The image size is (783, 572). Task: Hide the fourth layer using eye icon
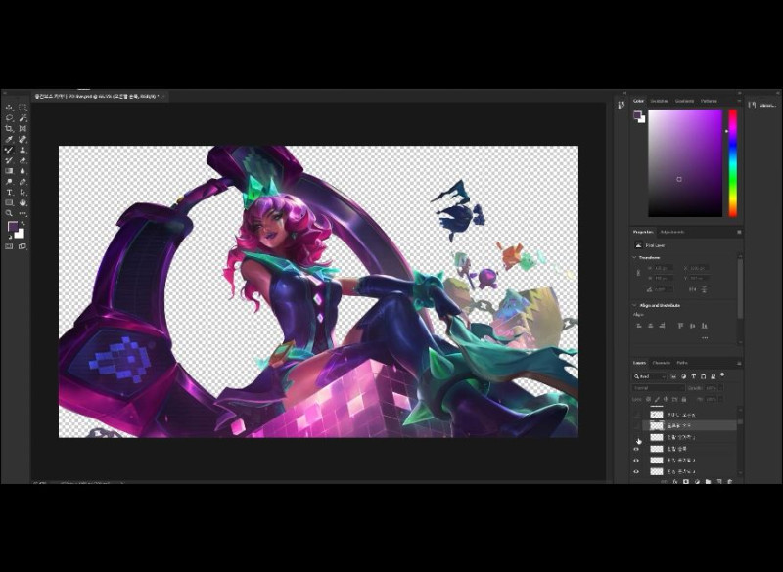pyautogui.click(x=636, y=449)
